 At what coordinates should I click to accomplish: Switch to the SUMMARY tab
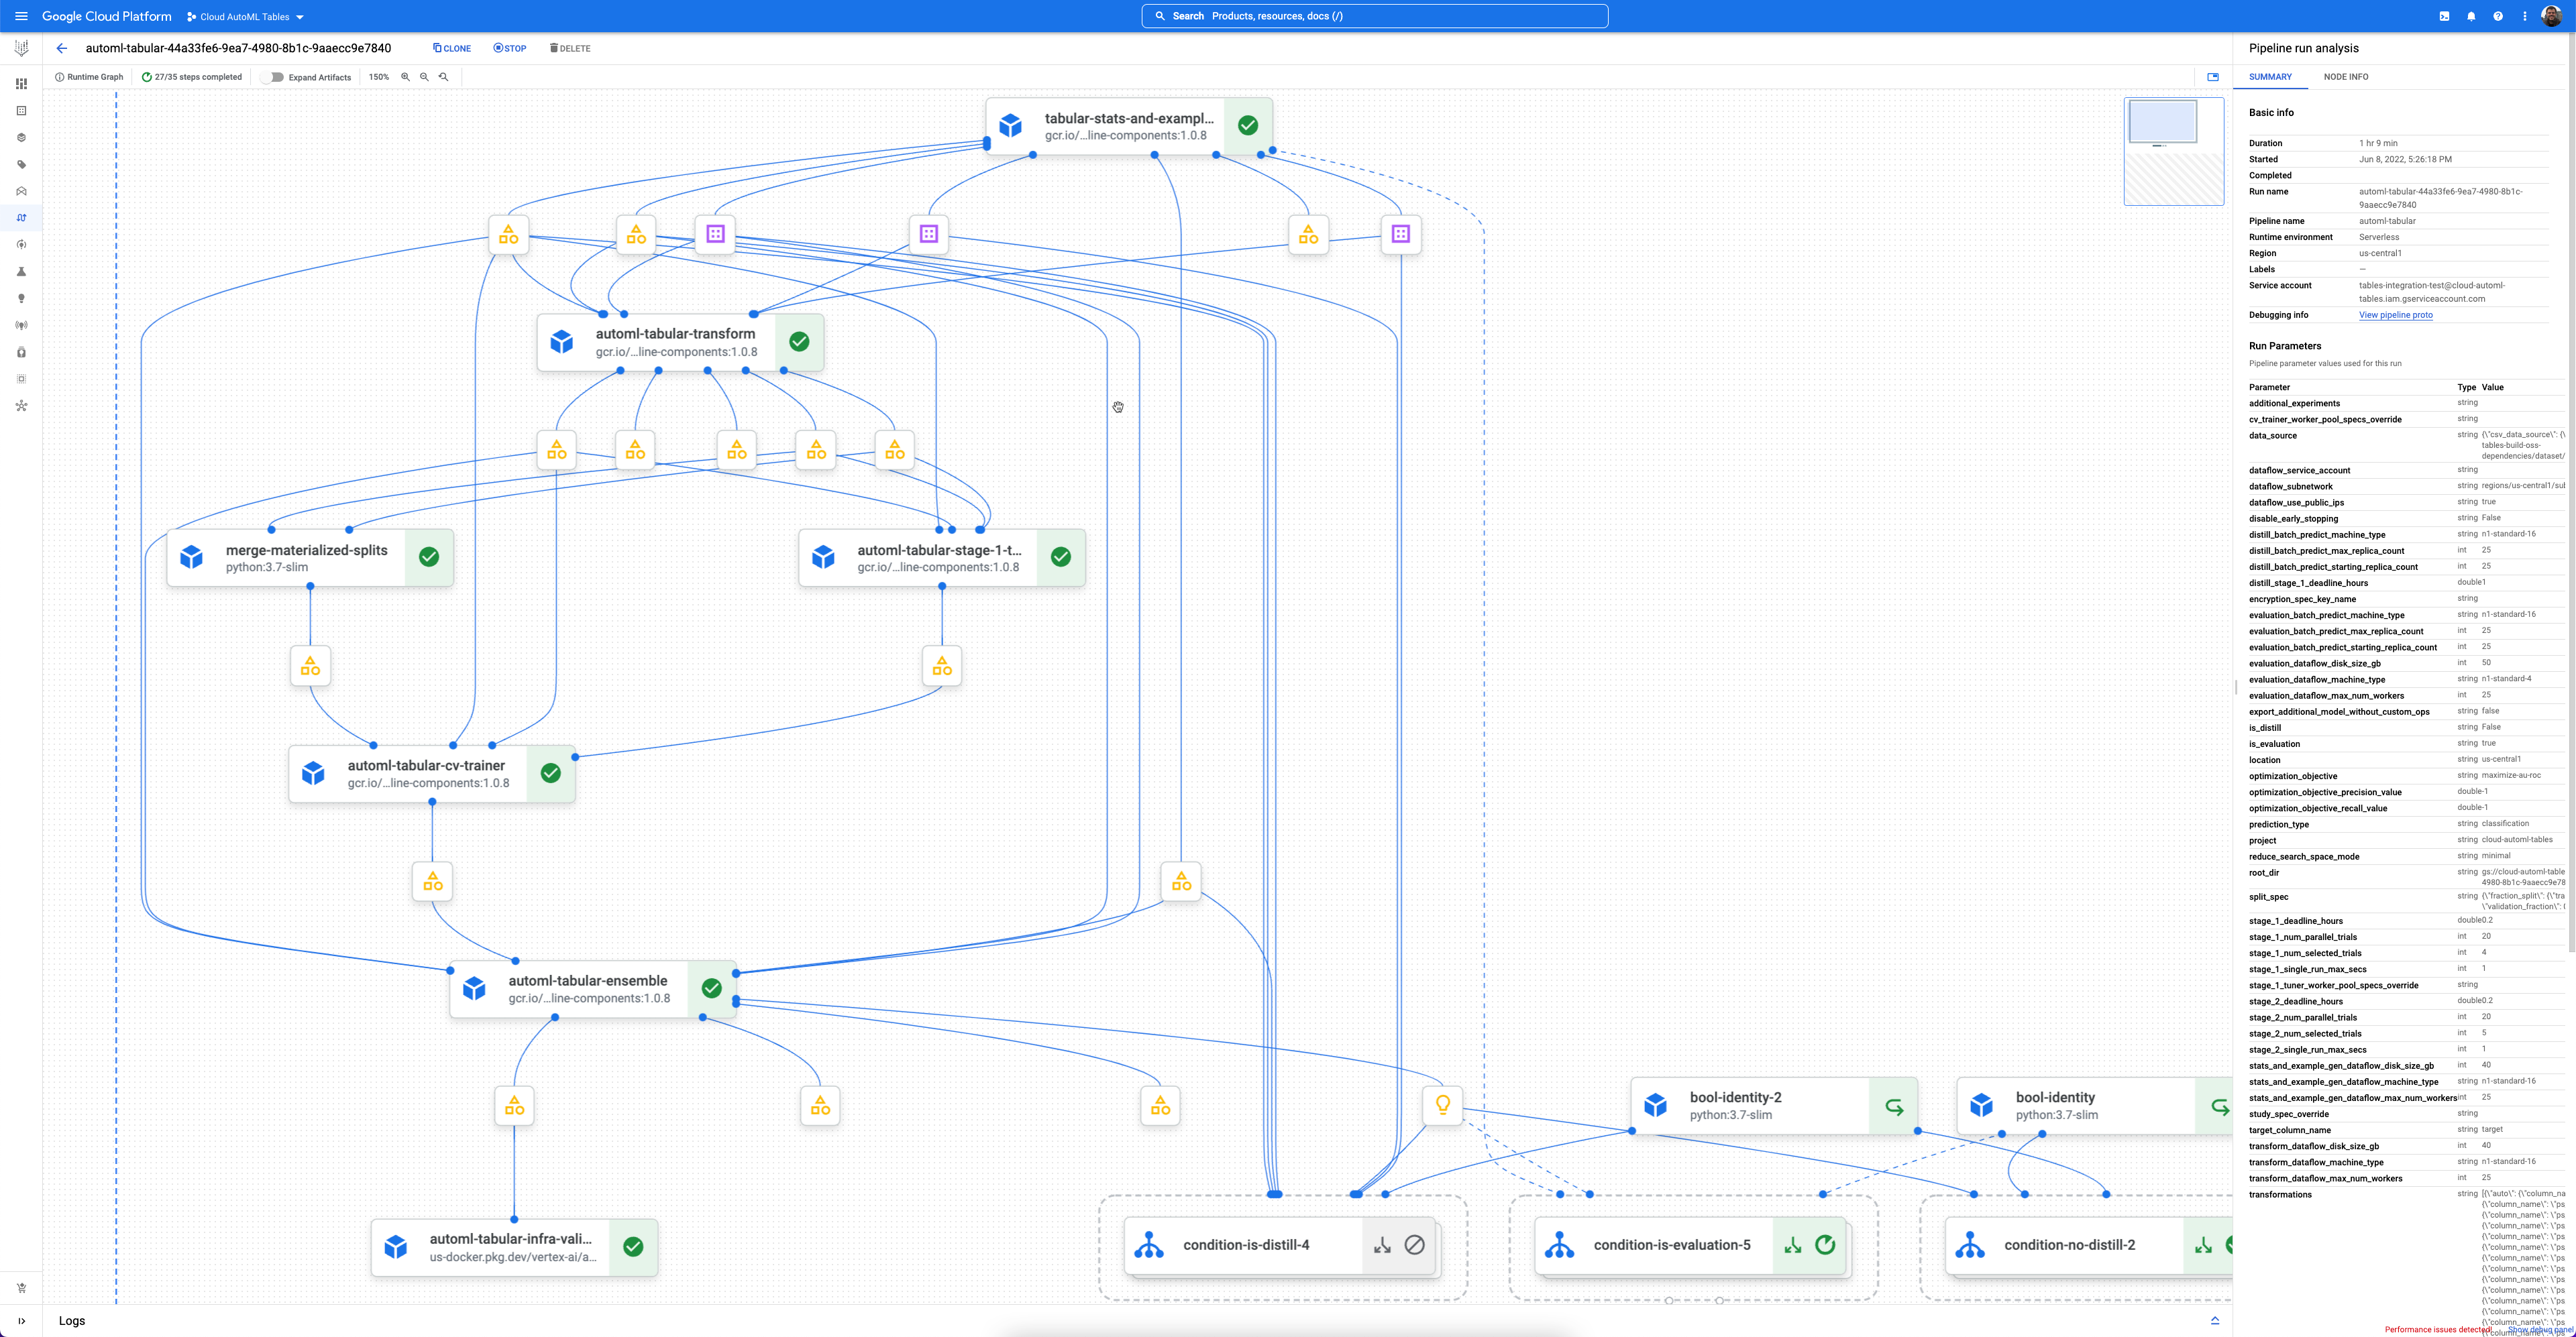click(x=2270, y=77)
